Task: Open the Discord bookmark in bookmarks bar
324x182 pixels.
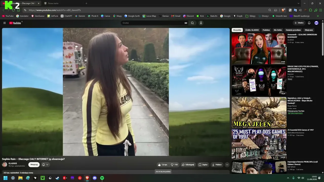Action: pos(188,16)
